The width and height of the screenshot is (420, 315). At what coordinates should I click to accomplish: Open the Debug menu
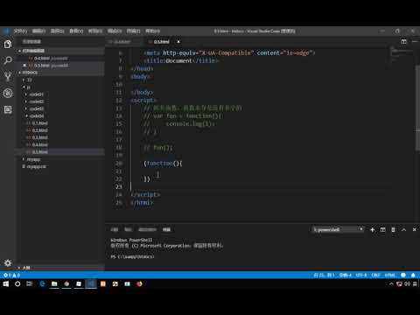pos(115,31)
